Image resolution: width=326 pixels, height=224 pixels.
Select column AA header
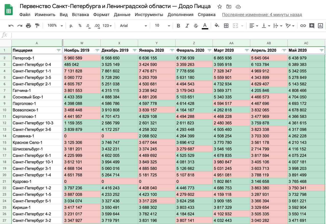pos(231,43)
